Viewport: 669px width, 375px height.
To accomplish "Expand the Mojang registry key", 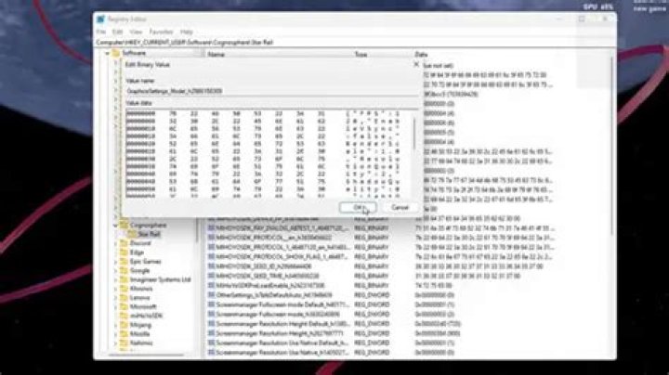I will click(115, 325).
